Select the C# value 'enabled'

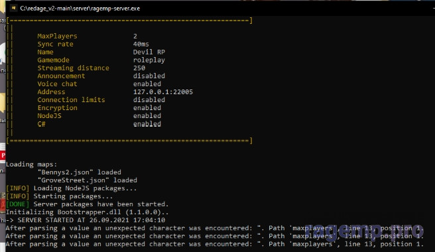(x=147, y=124)
